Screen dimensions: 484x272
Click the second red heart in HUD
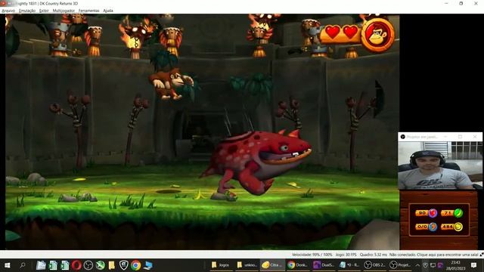[x=350, y=32]
